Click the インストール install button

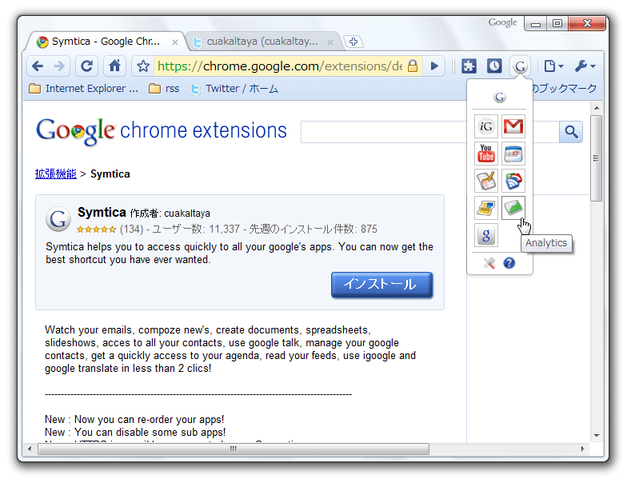pos(382,285)
